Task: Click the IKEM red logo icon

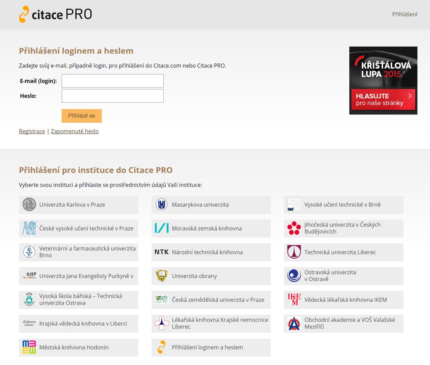Action: [x=294, y=300]
